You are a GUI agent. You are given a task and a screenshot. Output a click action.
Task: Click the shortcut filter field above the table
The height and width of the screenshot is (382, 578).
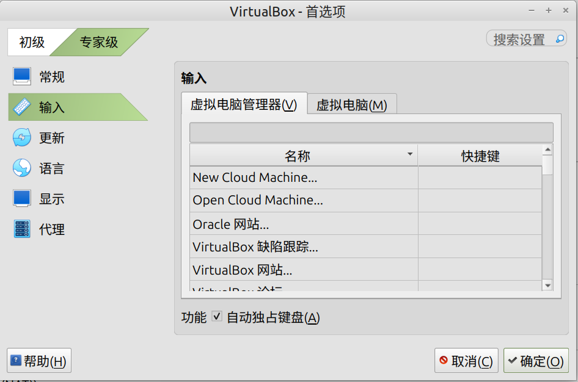371,132
